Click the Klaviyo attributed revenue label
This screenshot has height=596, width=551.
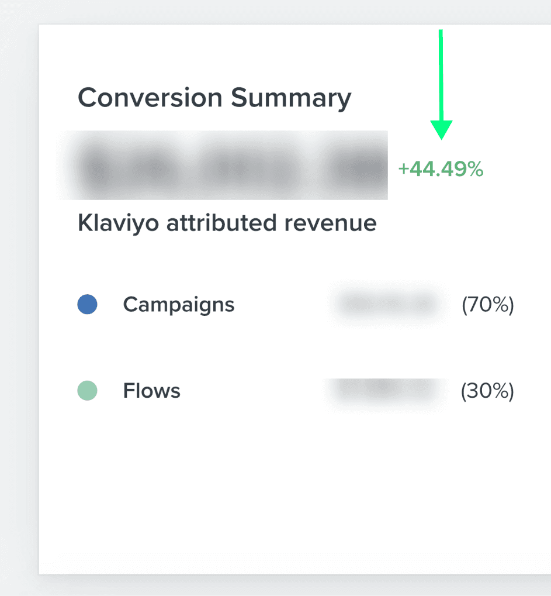click(227, 223)
